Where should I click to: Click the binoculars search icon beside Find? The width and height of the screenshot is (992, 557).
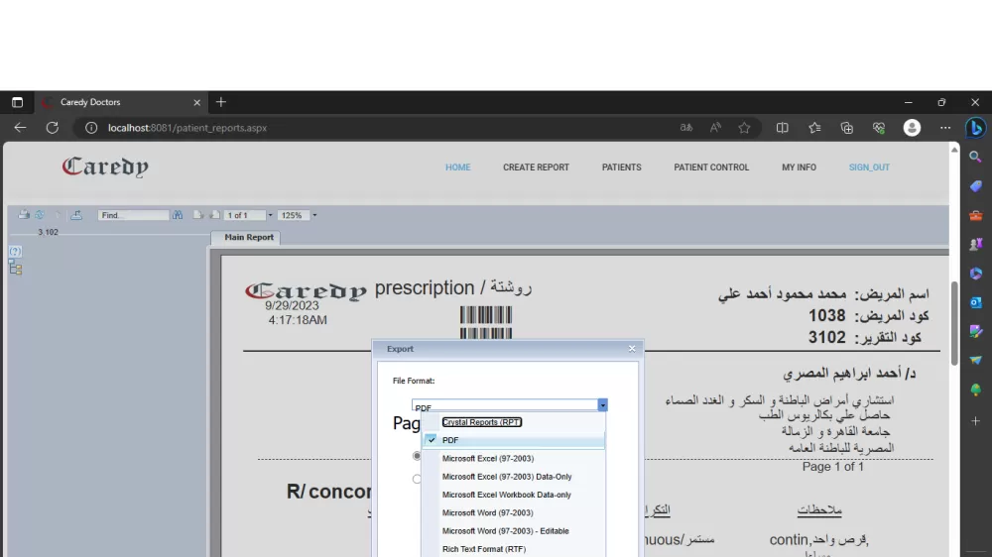[x=178, y=215]
